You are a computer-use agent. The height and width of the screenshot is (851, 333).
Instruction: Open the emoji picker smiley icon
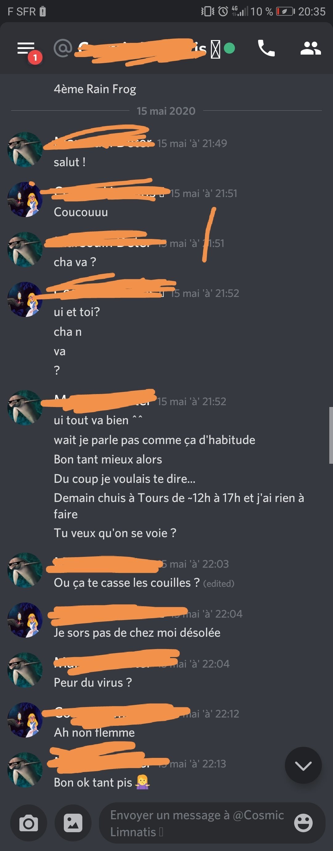pos(303,823)
